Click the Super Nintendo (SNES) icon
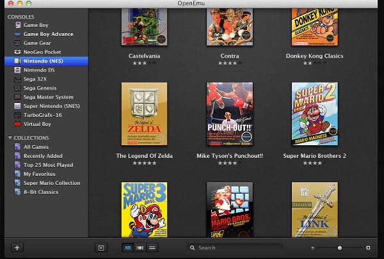 [x=18, y=106]
